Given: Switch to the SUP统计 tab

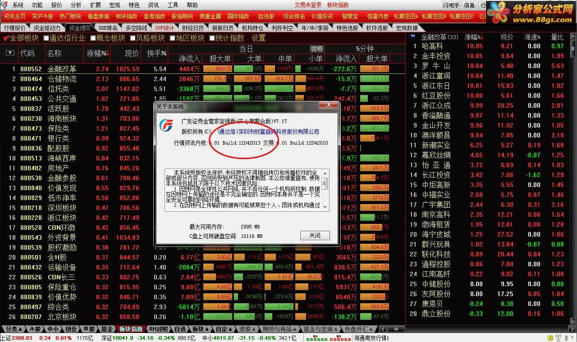Looking at the screenshot, I should 165,28.
